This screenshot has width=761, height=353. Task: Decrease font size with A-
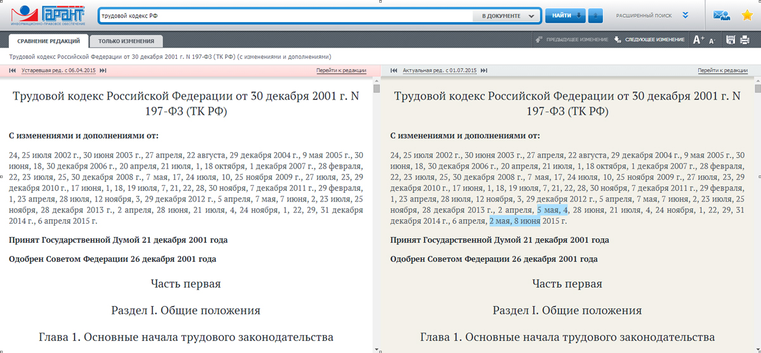pos(712,41)
